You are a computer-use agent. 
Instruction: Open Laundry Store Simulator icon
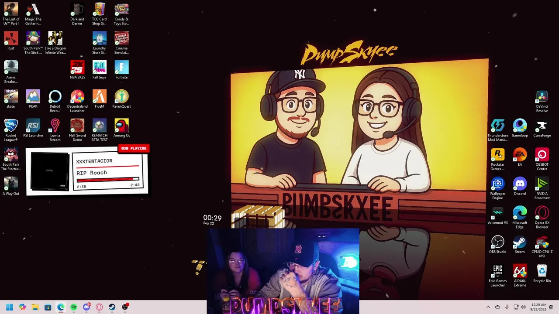tap(99, 43)
